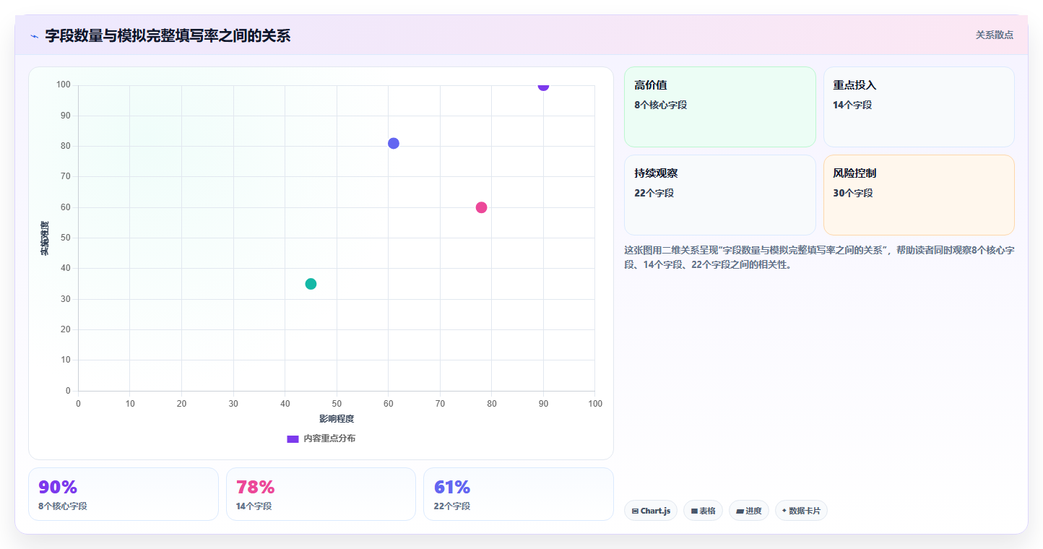Click the purple legend swatch 内容重点分布
The height and width of the screenshot is (549, 1043).
point(293,439)
